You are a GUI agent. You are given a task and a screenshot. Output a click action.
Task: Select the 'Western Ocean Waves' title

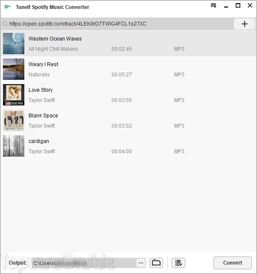pyautogui.click(x=55, y=38)
